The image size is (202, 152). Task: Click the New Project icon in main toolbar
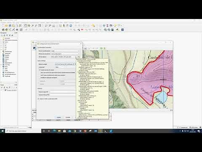coord(3,26)
